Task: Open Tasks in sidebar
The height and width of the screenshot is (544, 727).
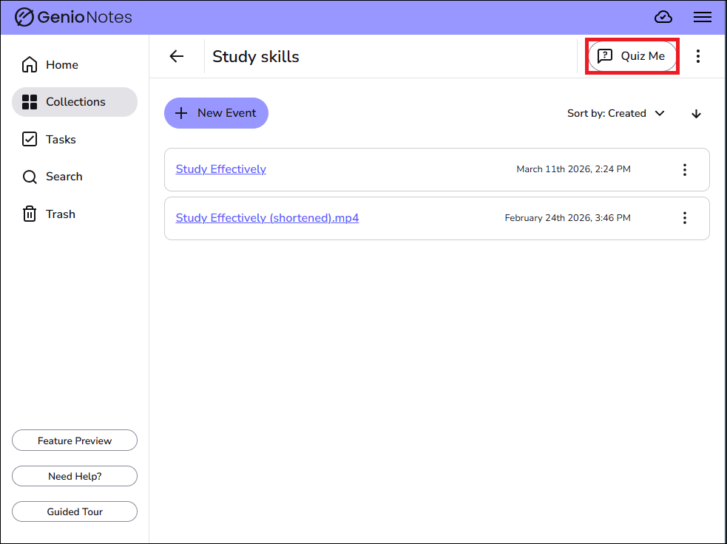Action: 75,140
